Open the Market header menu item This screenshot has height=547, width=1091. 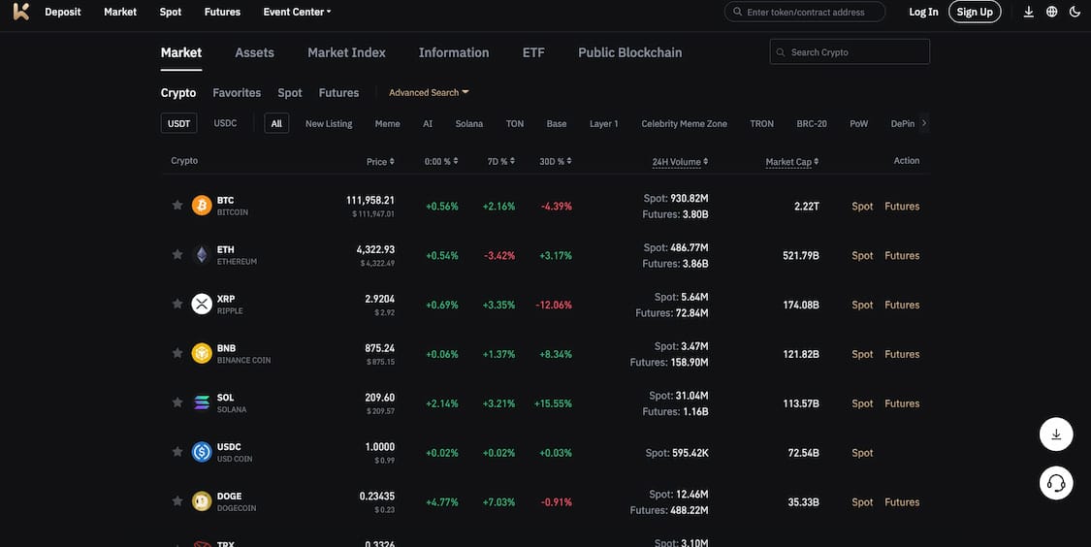(119, 12)
